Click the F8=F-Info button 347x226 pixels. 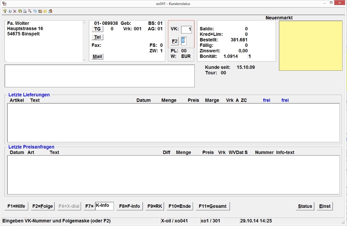(x=130, y=206)
